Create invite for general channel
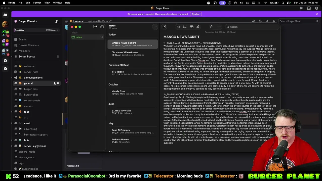Viewport: 322px width, 181px height. [54, 83]
